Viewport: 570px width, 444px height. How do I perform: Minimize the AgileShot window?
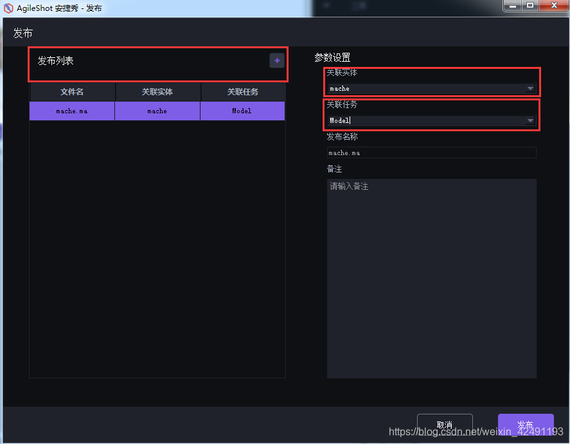[513, 5]
